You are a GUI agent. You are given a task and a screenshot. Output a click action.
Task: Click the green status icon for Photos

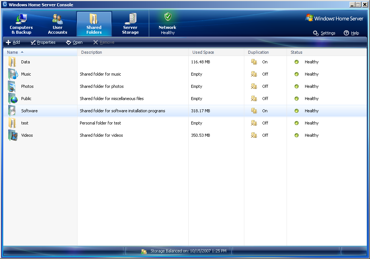click(297, 86)
